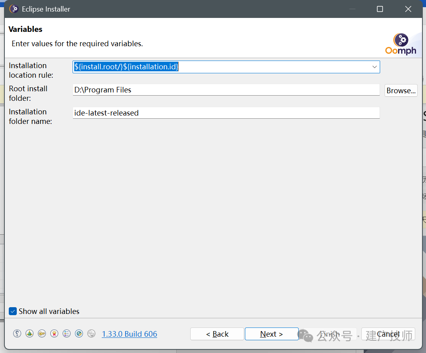Click 'Enter values for the required variables.' text
Screen dimensions: 426x353
(x=77, y=44)
